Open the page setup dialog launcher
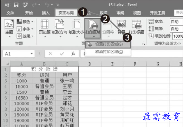183x127 pixels. pyautogui.click(x=144, y=44)
